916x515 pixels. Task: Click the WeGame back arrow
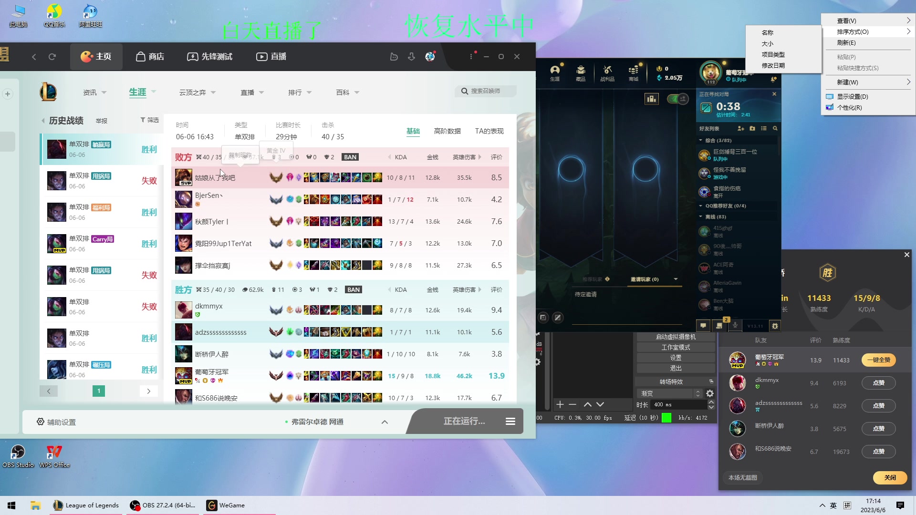point(34,57)
